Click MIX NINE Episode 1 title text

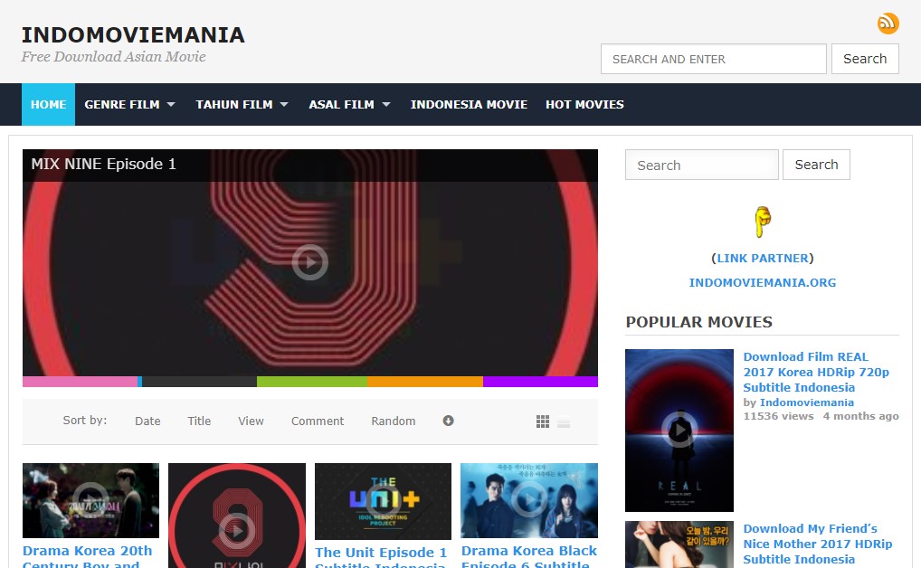(x=103, y=164)
